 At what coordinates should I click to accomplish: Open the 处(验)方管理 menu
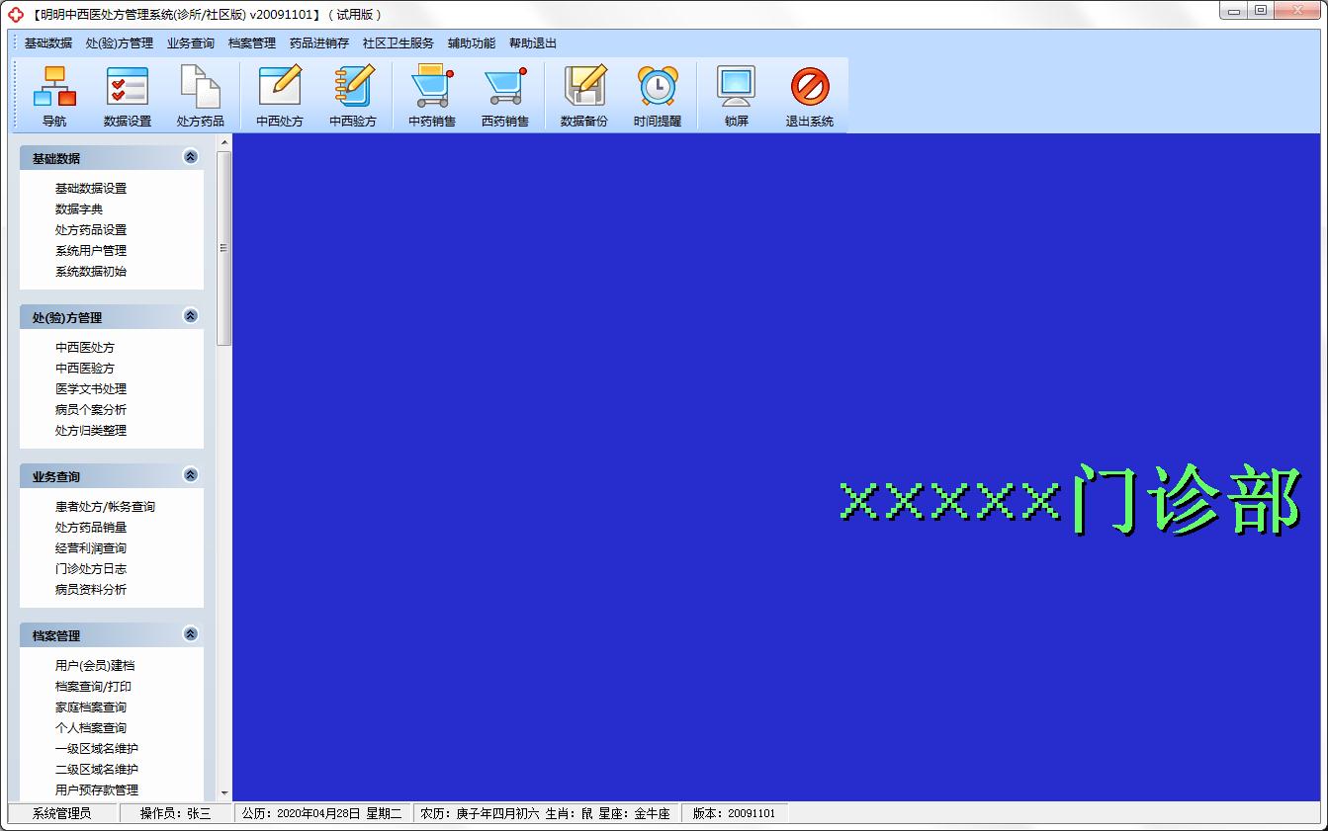pyautogui.click(x=120, y=43)
